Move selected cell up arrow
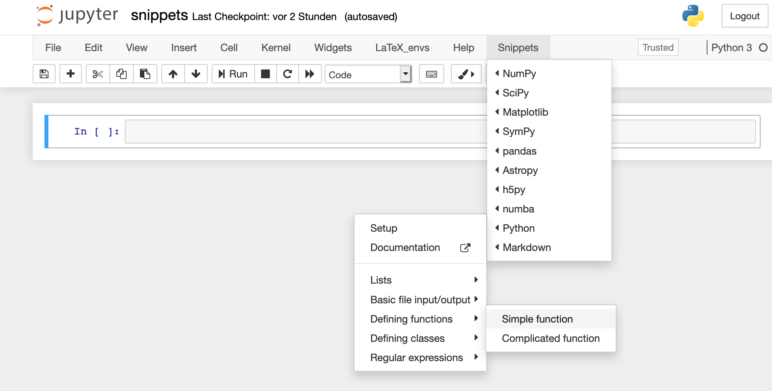 tap(173, 74)
